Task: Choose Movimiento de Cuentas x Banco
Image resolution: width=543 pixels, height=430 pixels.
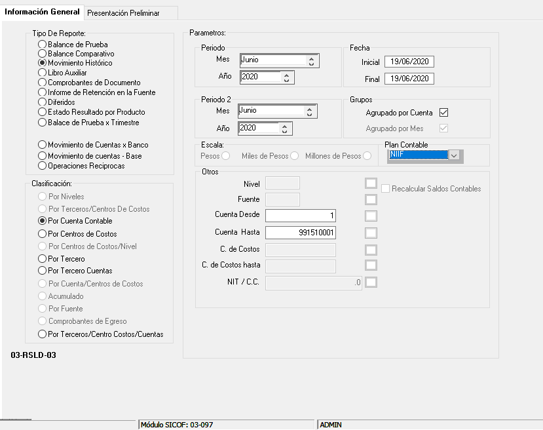Action: [x=43, y=145]
